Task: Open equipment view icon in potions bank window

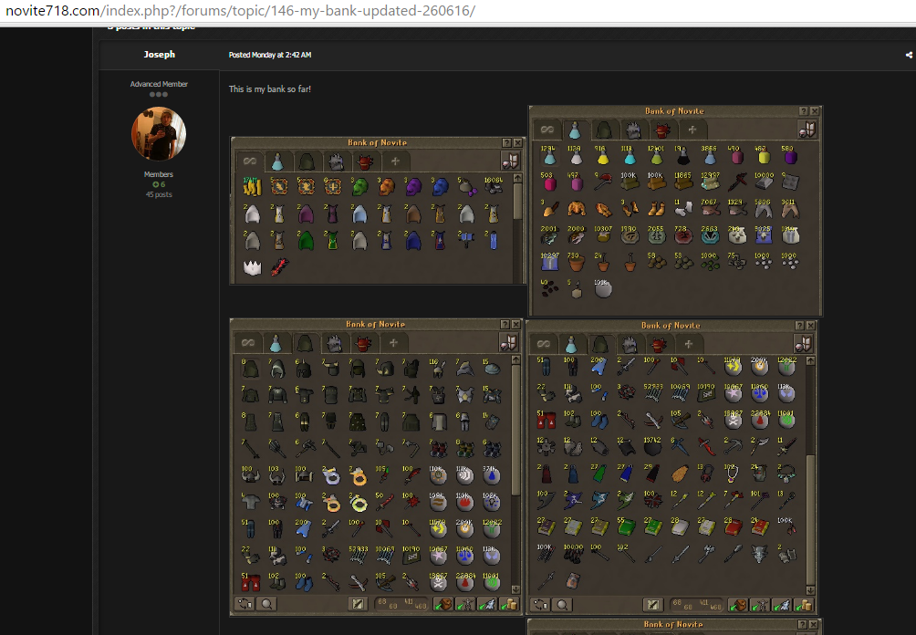Action: click(x=807, y=130)
